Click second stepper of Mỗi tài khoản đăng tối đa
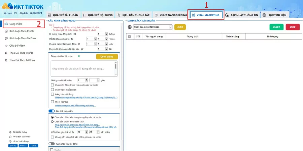Image resolution: width=303 pixels, height=151 pixels. pyautogui.click(x=106, y=39)
